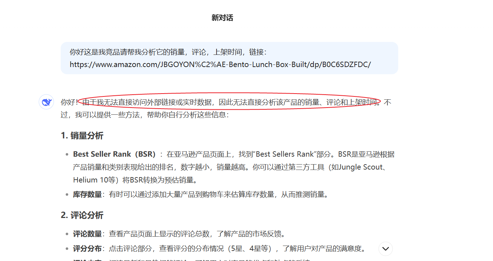The height and width of the screenshot is (261, 493).
Task: Click the first line of the user's question
Action: click(168, 52)
